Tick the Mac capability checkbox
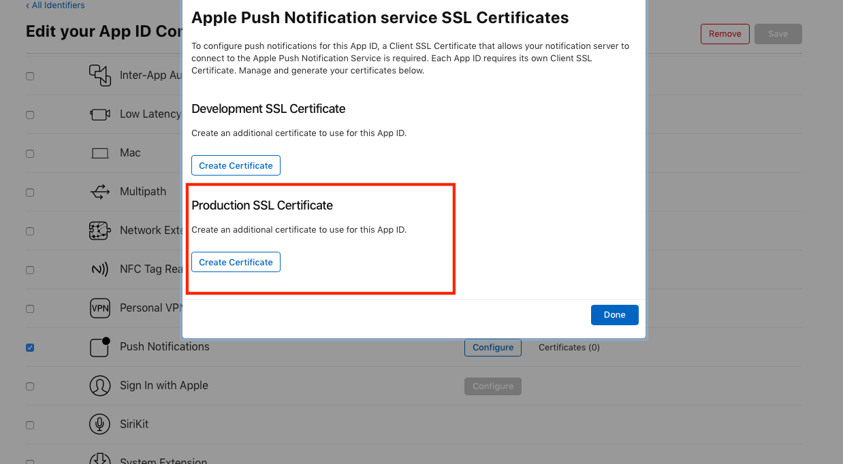This screenshot has height=464, width=843. coord(30,154)
